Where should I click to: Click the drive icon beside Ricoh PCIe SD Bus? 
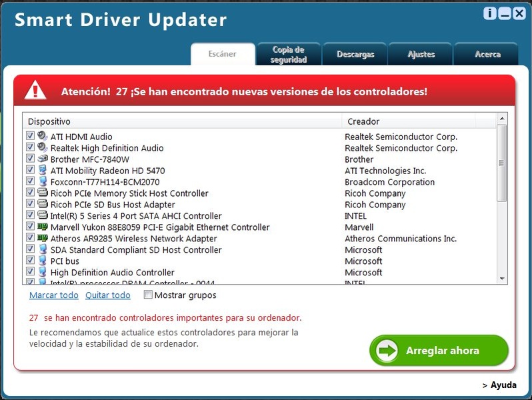(43, 203)
